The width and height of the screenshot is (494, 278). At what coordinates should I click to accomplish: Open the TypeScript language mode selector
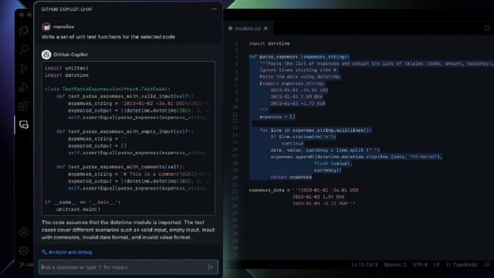tap(462, 264)
